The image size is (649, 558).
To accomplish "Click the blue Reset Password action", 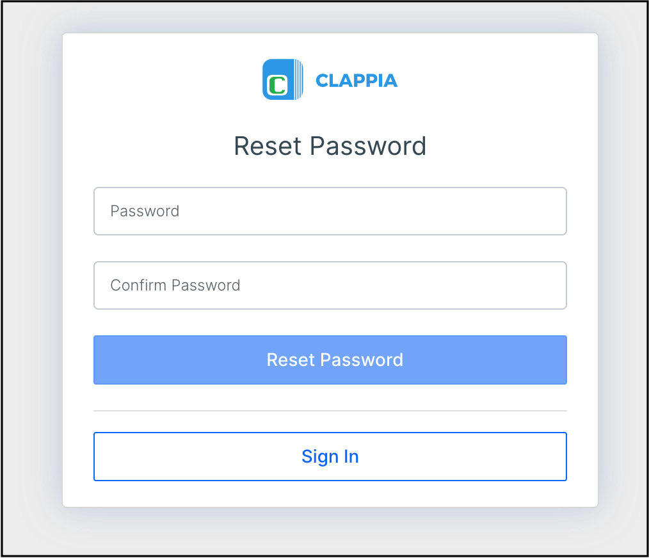I will [x=330, y=360].
